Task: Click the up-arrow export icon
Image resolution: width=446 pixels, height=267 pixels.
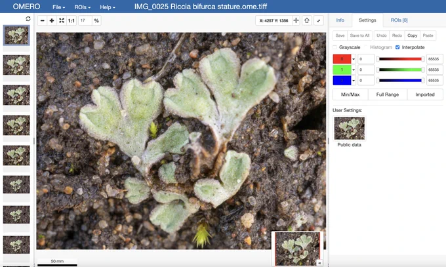Action: 307,20
